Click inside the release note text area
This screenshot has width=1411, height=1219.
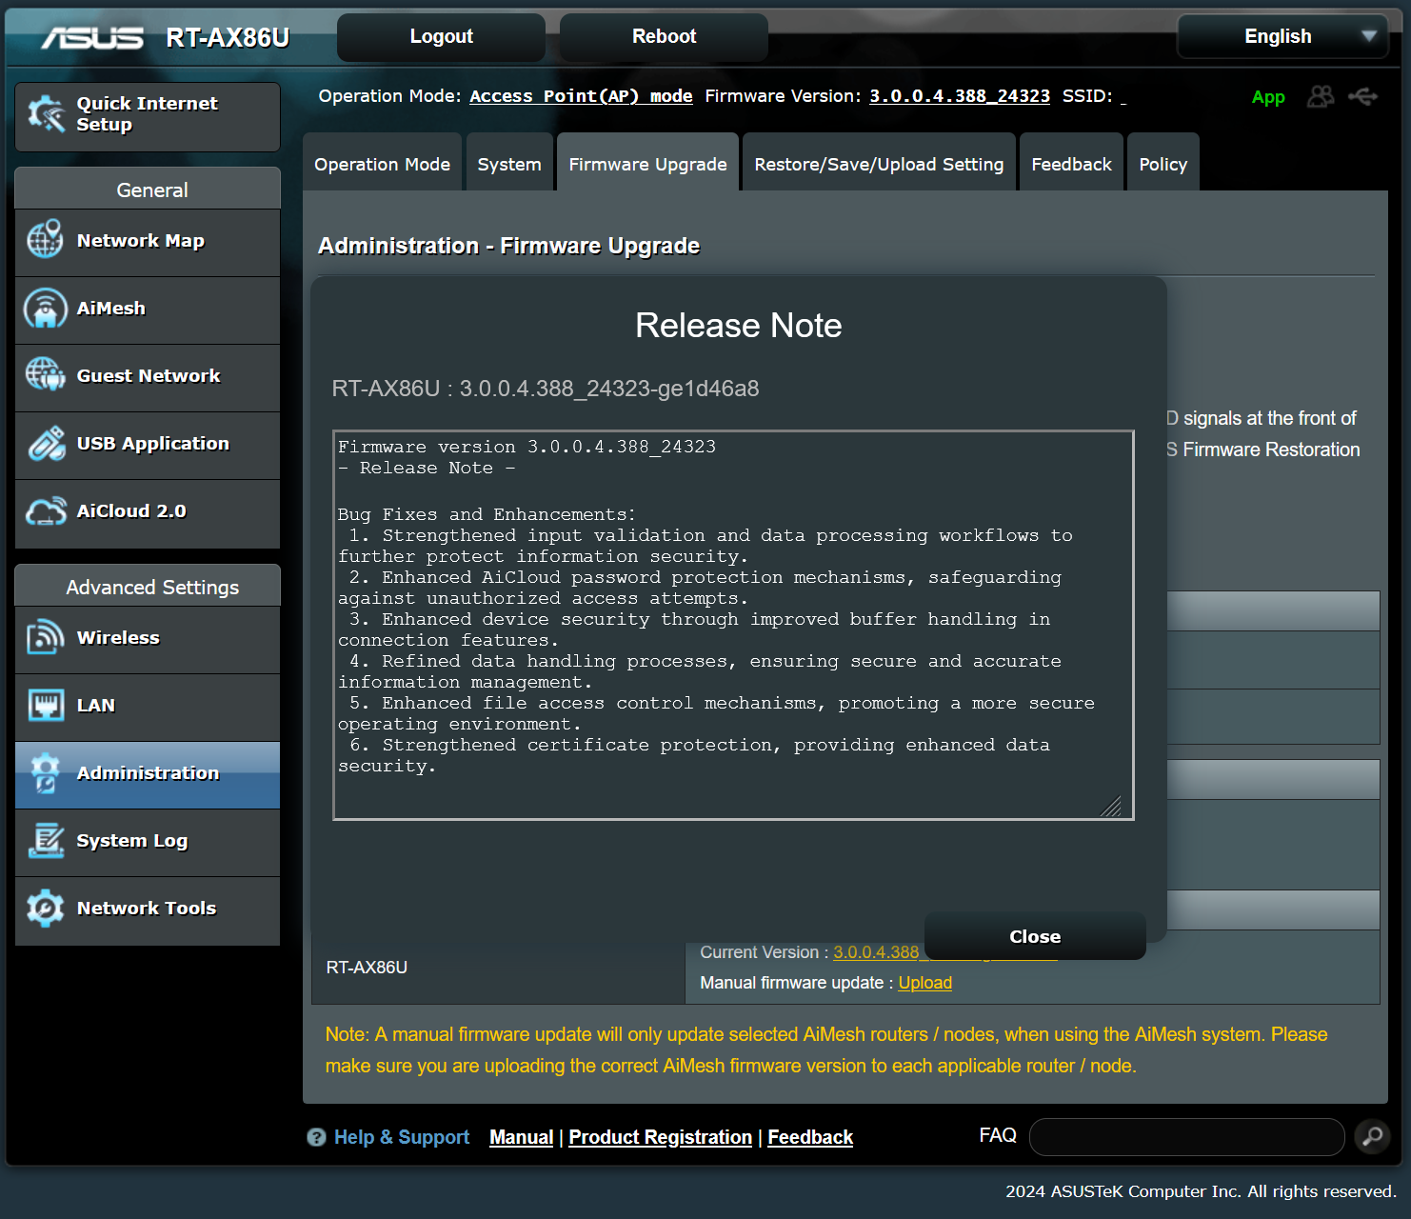[x=733, y=625]
